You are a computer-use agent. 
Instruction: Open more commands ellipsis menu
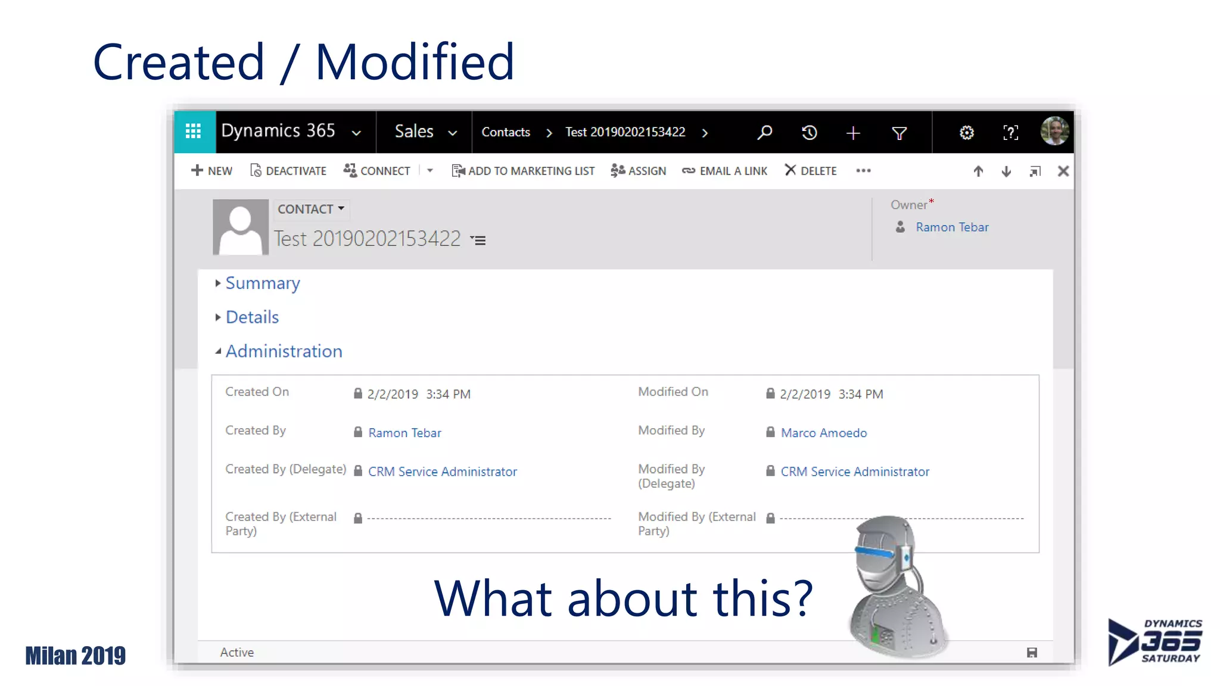click(863, 171)
